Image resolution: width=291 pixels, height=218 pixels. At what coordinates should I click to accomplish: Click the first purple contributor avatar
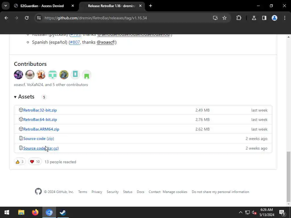18,75
